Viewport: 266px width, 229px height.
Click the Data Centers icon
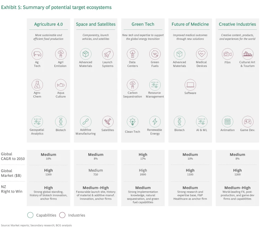point(132,54)
